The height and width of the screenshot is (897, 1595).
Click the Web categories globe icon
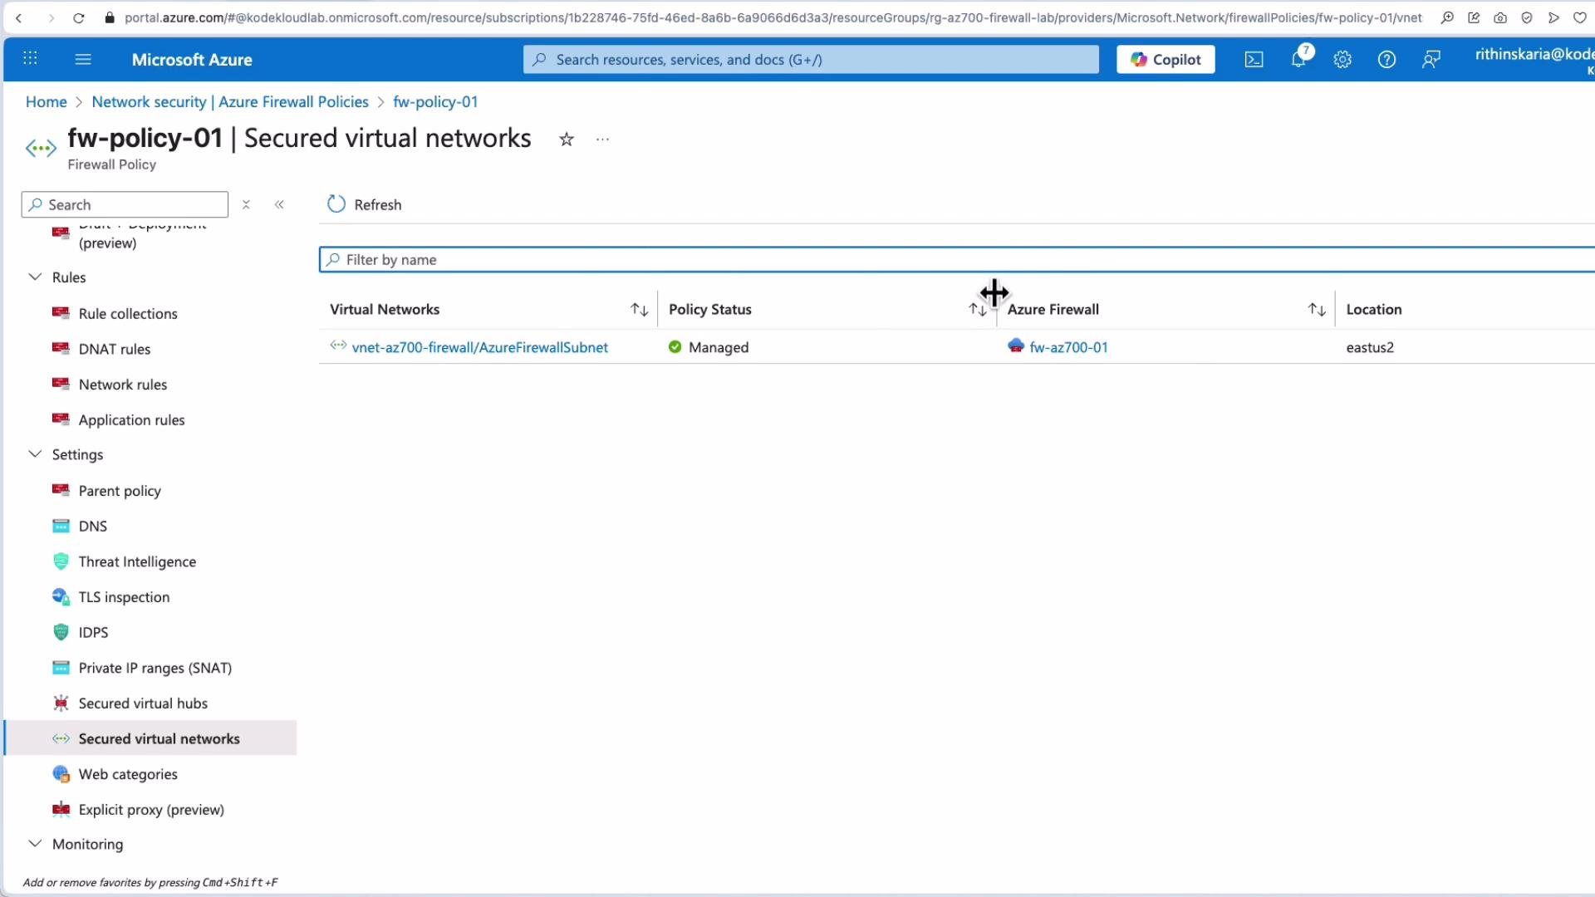pos(61,774)
